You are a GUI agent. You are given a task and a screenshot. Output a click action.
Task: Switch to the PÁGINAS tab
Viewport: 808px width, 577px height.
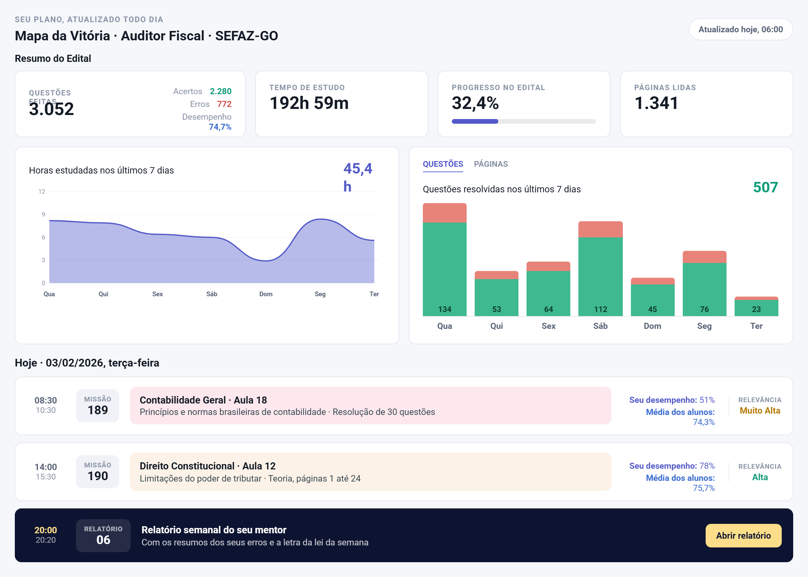[x=491, y=164]
